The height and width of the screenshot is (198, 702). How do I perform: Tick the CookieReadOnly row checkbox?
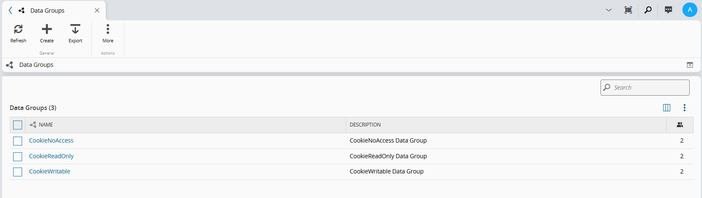[x=17, y=157]
